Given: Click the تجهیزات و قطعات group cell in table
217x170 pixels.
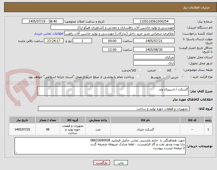Looking at the screenshot, I should (73, 129).
